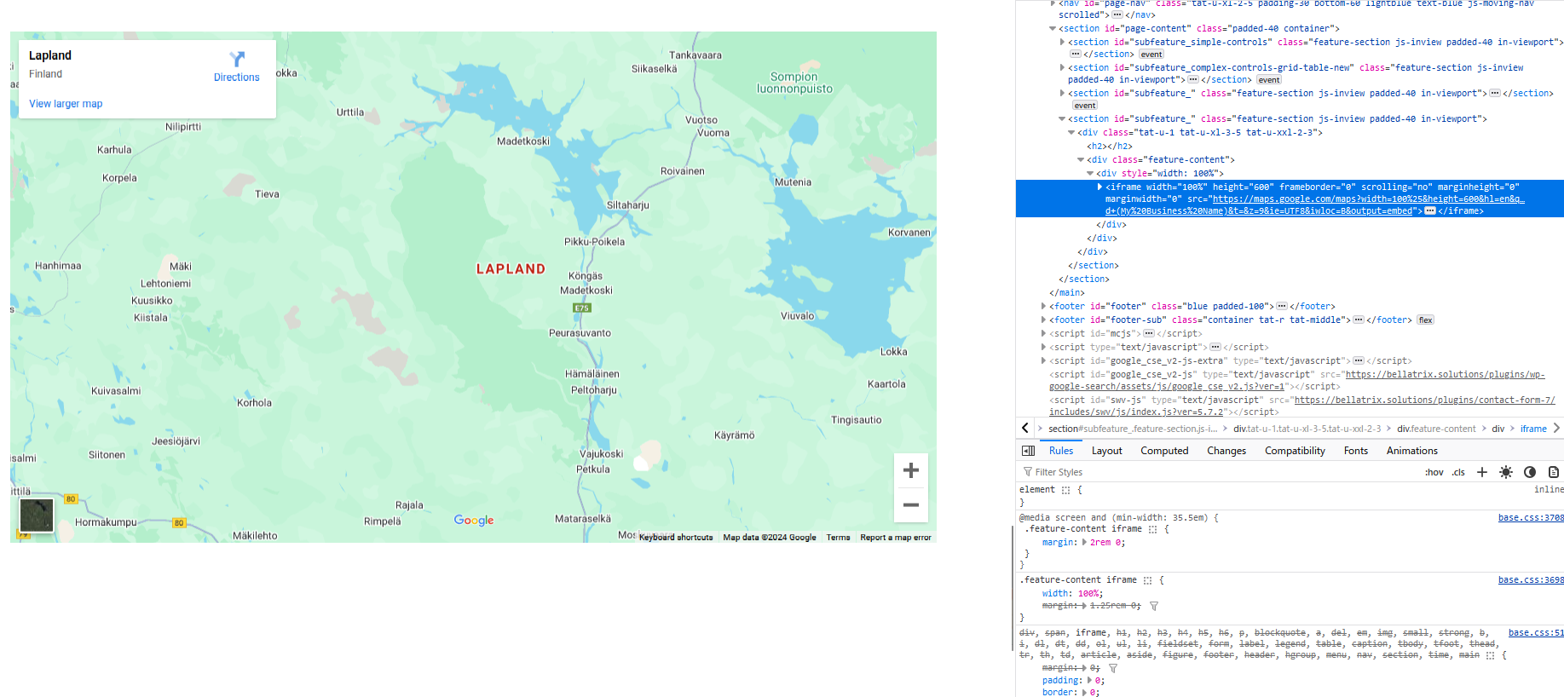The height and width of the screenshot is (697, 1564).
Task: Click the filter icon next to overridden margin 0
Action: 1113,668
